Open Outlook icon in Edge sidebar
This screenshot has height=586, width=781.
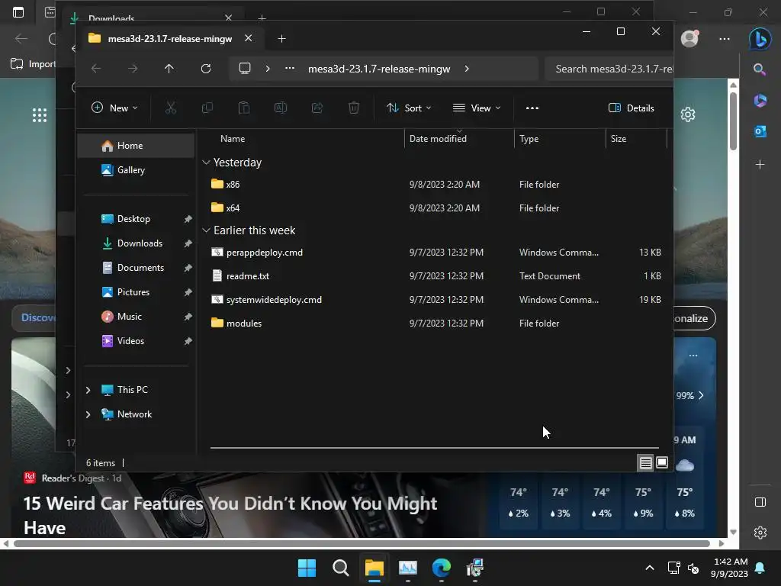coord(760,131)
